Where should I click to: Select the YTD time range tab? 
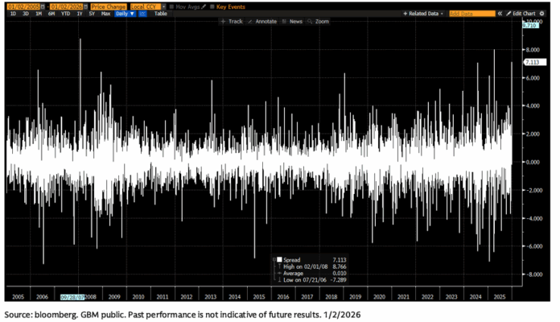[64, 14]
